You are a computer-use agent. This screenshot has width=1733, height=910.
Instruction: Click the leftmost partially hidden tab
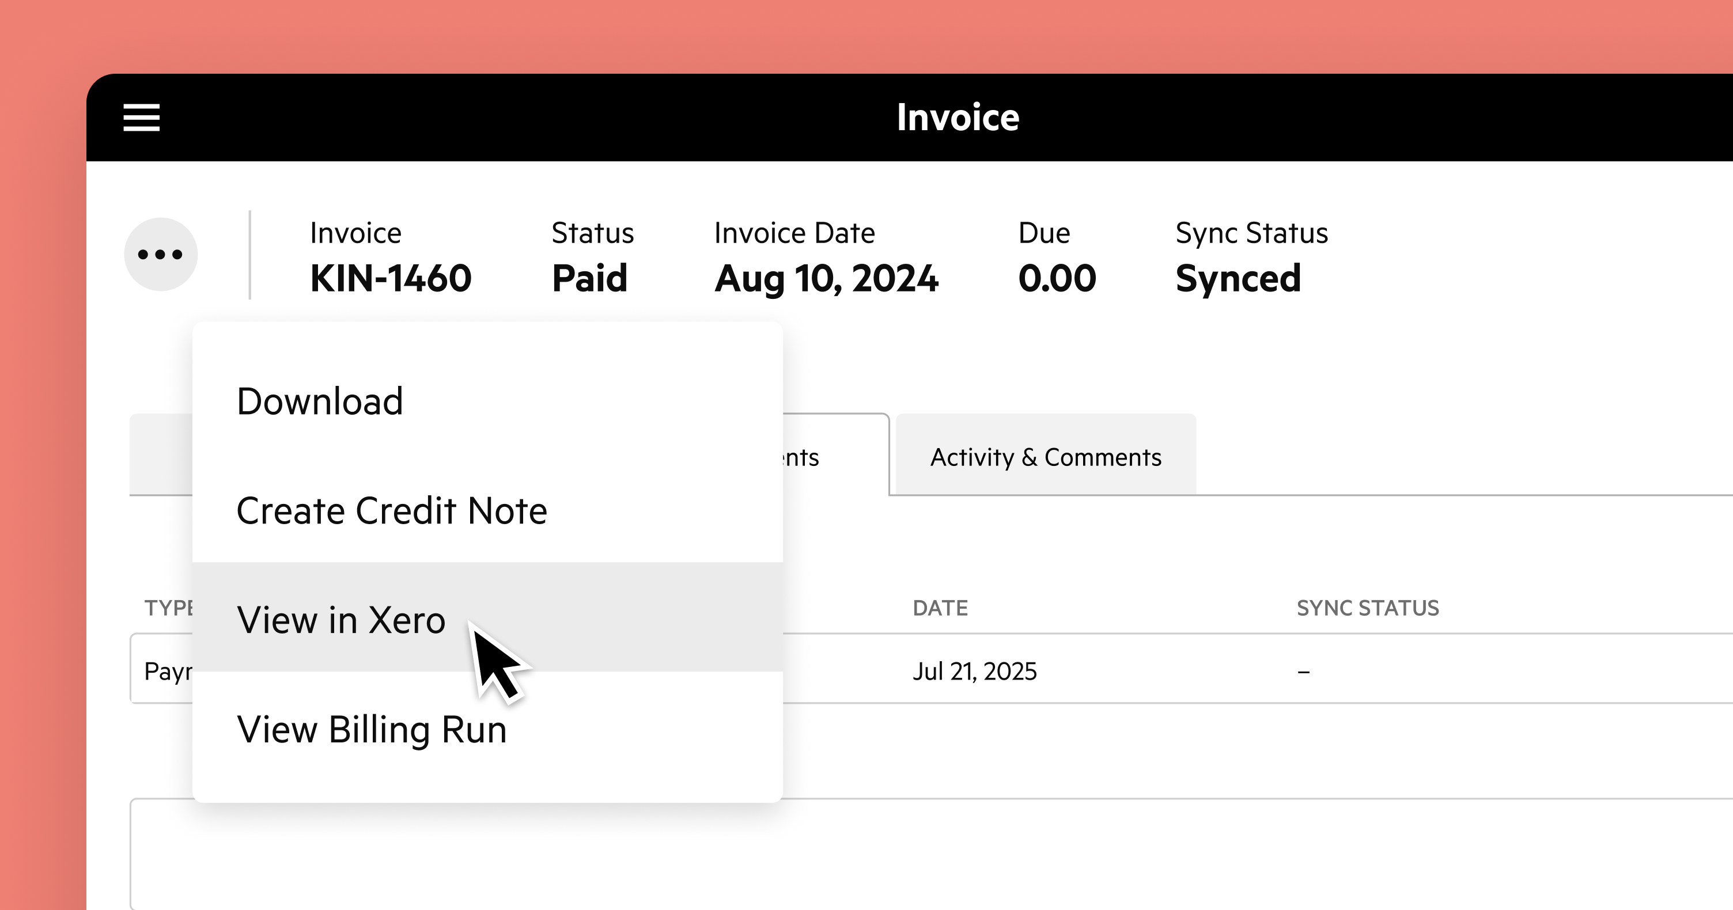tap(161, 454)
